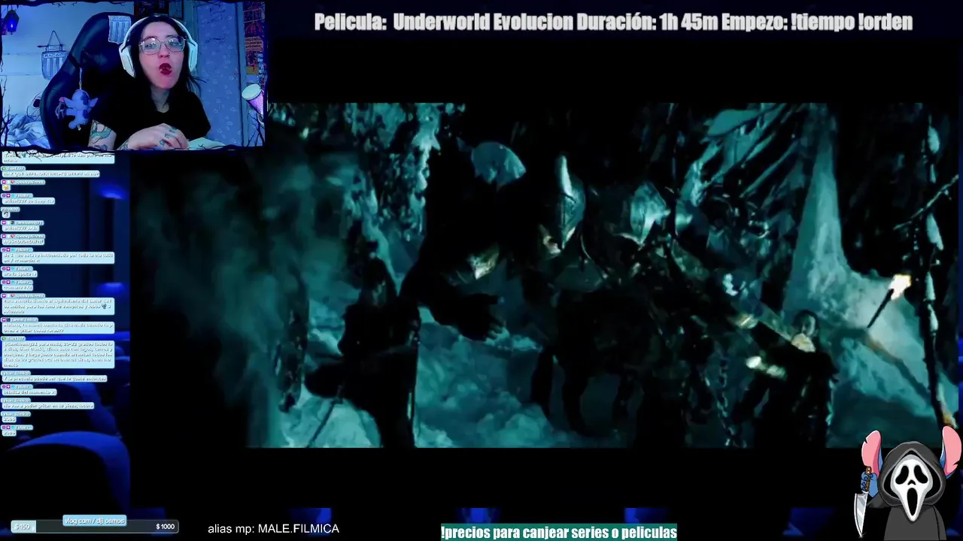Click the 'vlog cam / dji osmos' goal label

point(94,521)
